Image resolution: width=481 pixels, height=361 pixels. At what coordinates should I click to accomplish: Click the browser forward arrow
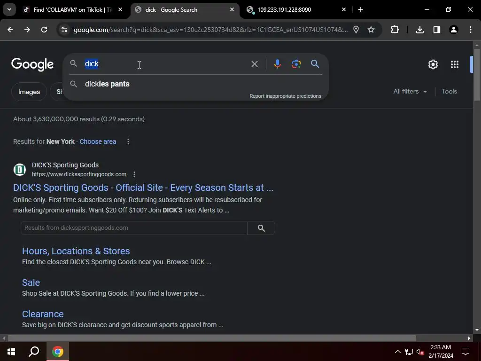(27, 30)
